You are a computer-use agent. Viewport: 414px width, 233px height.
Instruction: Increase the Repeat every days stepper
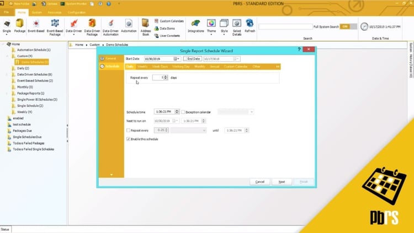tap(166, 76)
